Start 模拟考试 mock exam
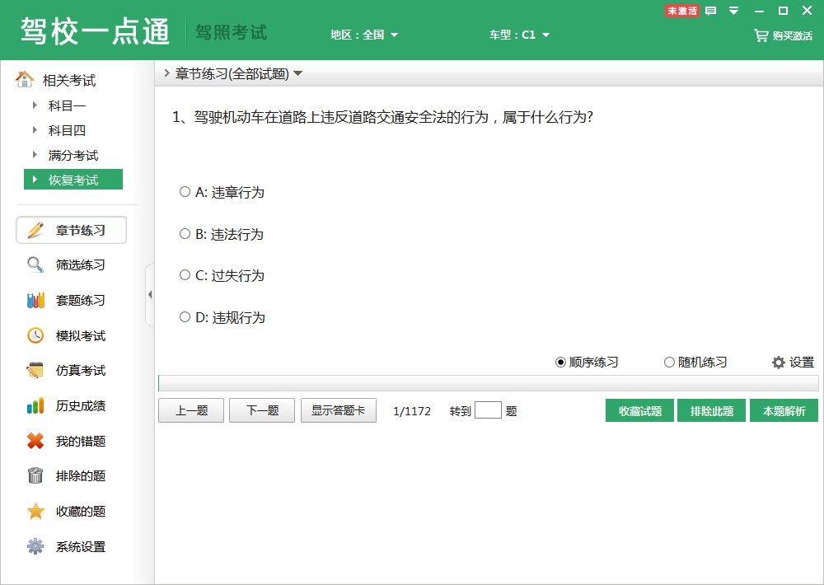The image size is (824, 585). tap(71, 335)
